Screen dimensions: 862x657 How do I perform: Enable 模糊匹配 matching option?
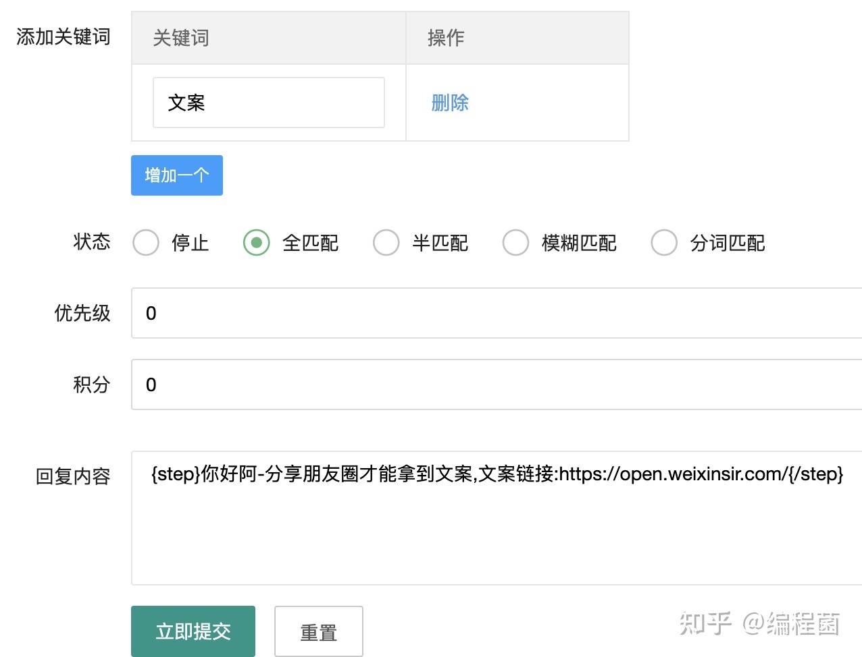516,243
